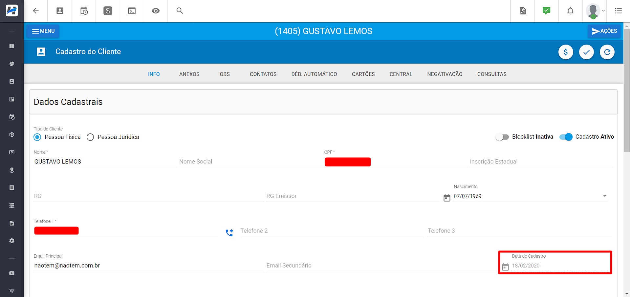Click the Telefone 2 field
Screen dimensions: 630x297
[332, 231]
